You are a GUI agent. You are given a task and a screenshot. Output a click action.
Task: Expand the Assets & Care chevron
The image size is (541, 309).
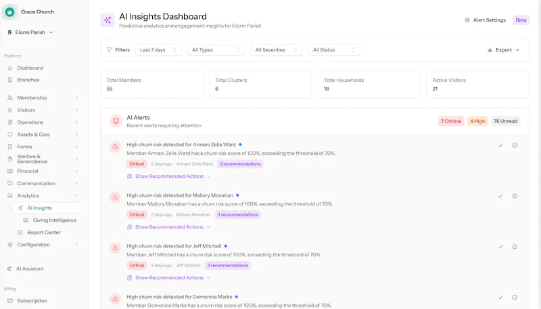[x=76, y=135]
